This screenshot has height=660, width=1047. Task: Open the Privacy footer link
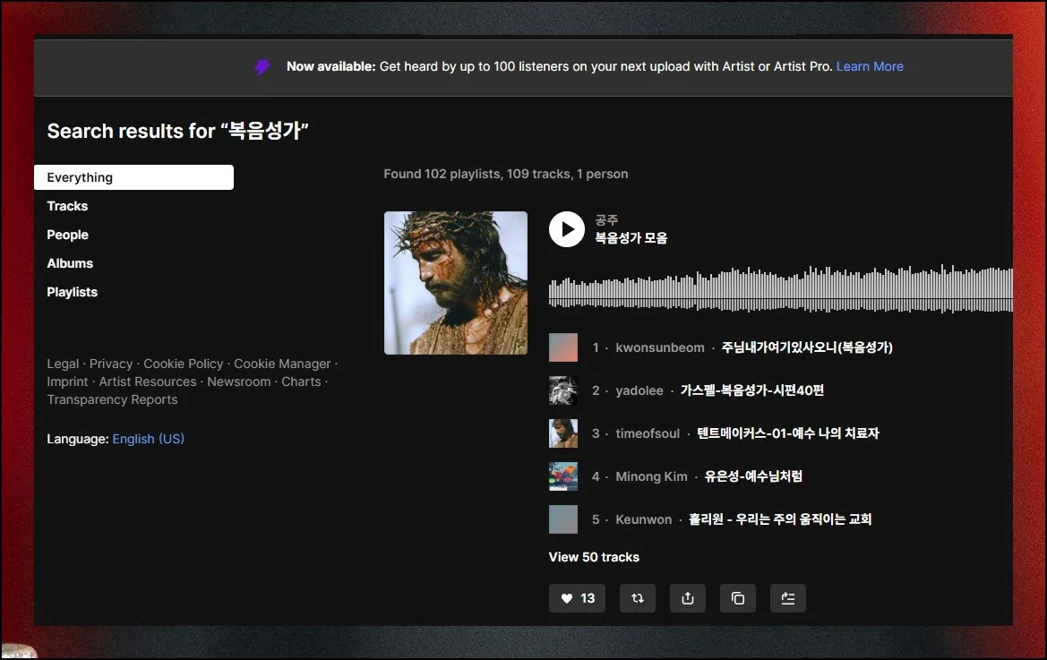[x=111, y=364]
